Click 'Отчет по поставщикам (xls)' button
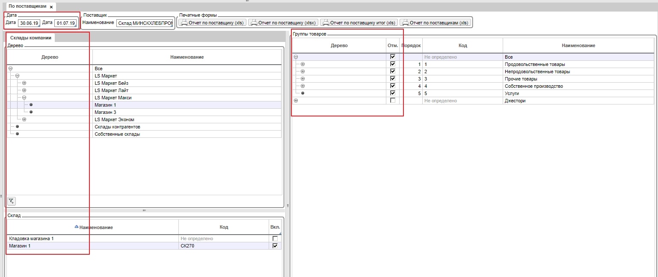Image resolution: width=658 pixels, height=277 pixels. 436,23
